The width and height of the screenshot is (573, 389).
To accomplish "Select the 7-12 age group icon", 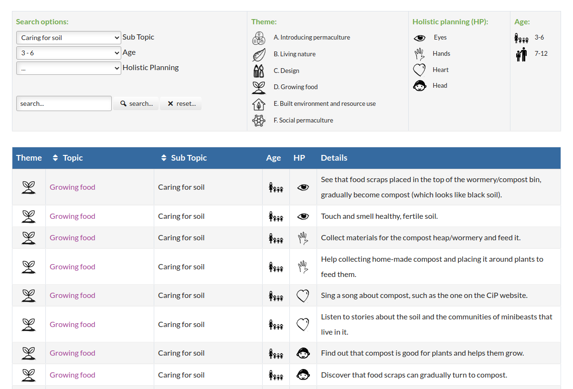I will coord(521,54).
